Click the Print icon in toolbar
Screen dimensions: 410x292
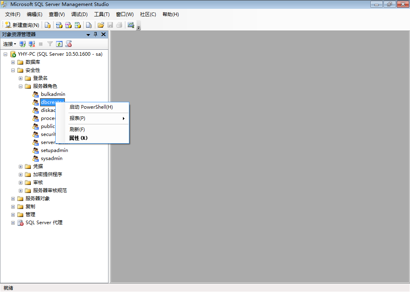119,25
